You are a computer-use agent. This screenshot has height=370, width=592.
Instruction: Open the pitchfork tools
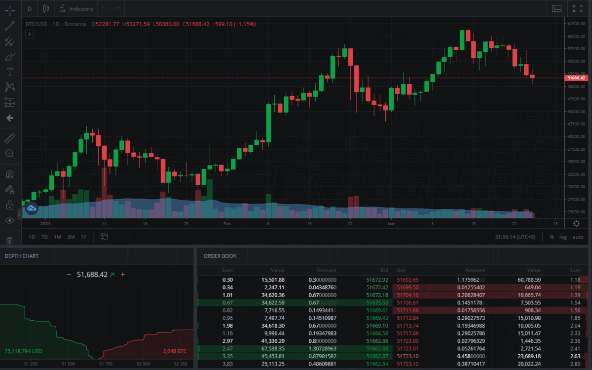(x=9, y=41)
